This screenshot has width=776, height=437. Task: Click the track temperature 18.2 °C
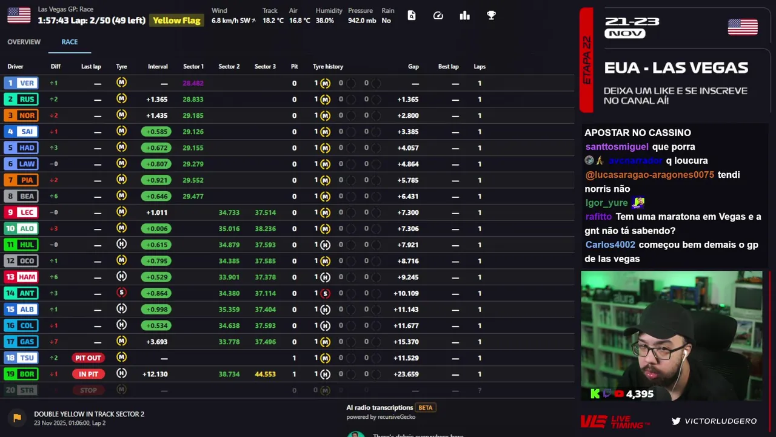pyautogui.click(x=273, y=21)
